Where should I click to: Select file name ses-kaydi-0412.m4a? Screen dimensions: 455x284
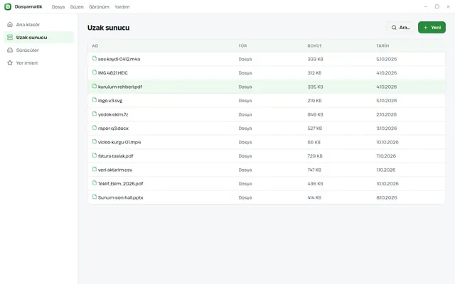(x=119, y=59)
